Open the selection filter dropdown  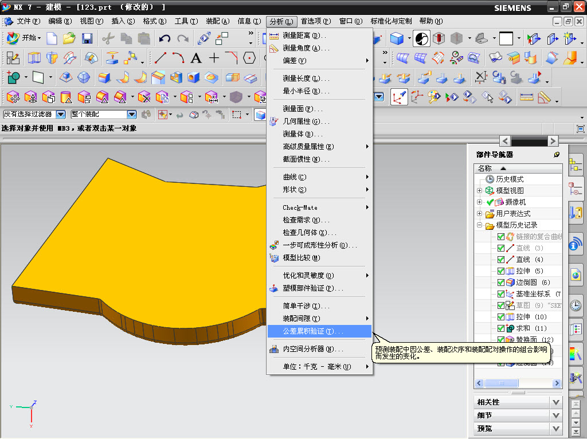point(61,114)
